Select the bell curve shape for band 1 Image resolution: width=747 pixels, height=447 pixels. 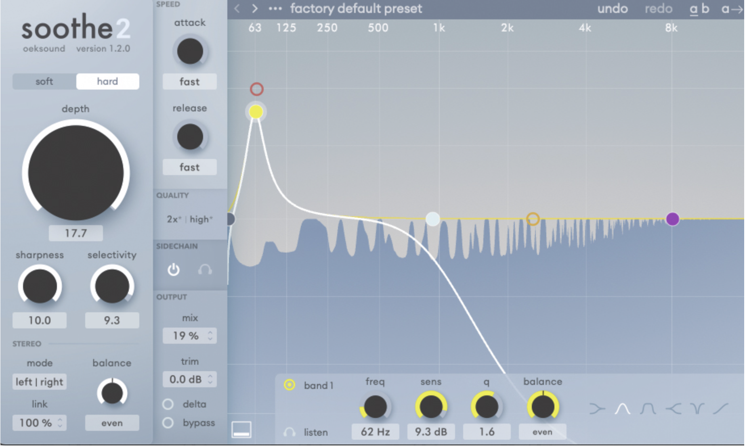pyautogui.click(x=623, y=408)
